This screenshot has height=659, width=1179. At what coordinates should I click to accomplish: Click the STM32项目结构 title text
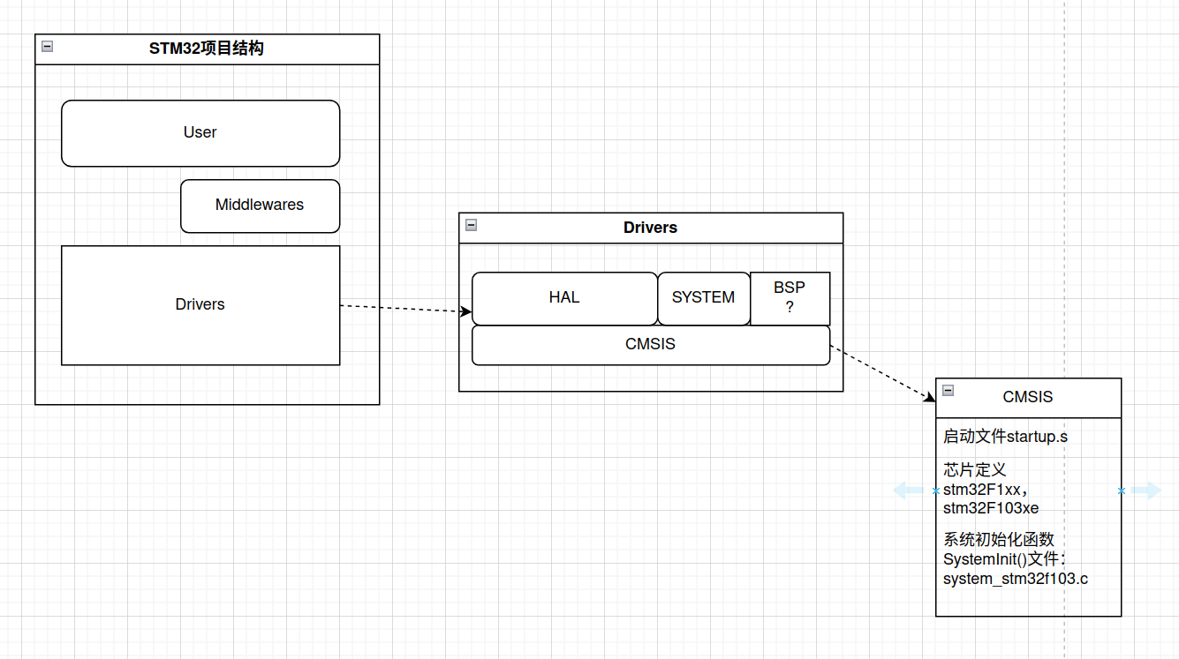[207, 49]
